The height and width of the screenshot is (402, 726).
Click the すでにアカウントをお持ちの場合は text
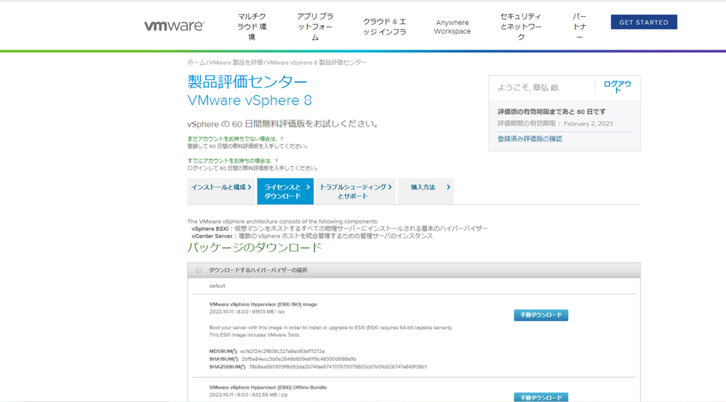[x=233, y=161]
